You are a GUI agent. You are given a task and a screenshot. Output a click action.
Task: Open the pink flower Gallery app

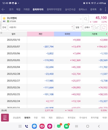point(50,126)
